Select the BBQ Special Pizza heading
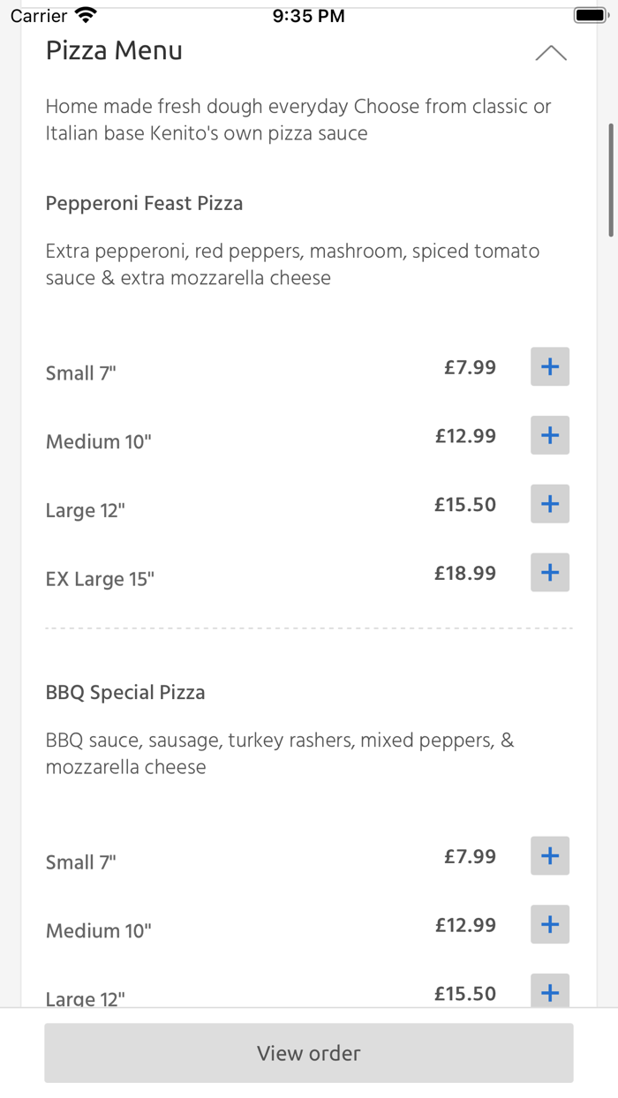The height and width of the screenshot is (1098, 618). click(x=125, y=692)
